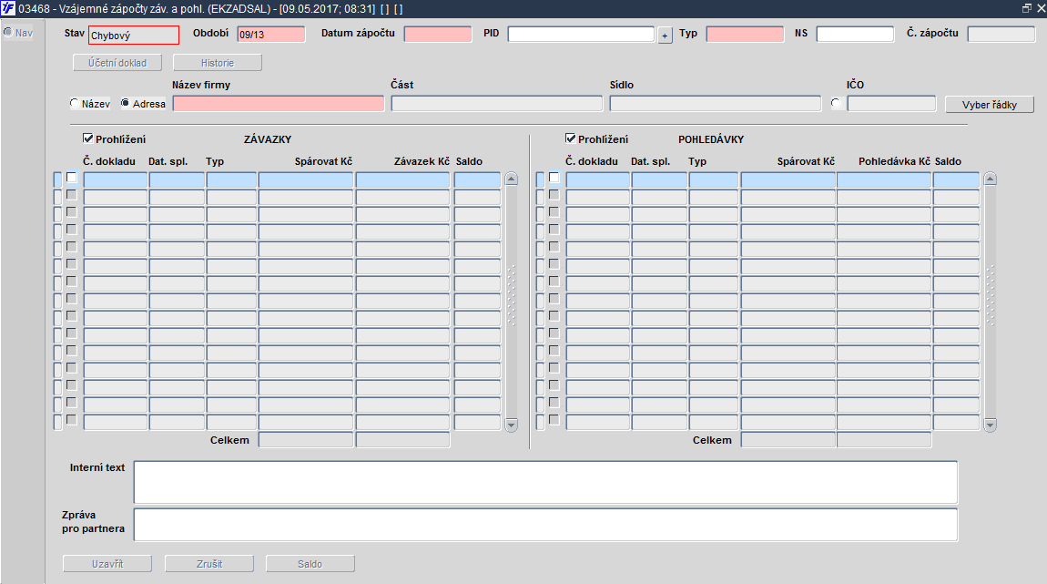1047x584 pixels.
Task: Click the Vyber řádky button
Action: click(x=990, y=105)
